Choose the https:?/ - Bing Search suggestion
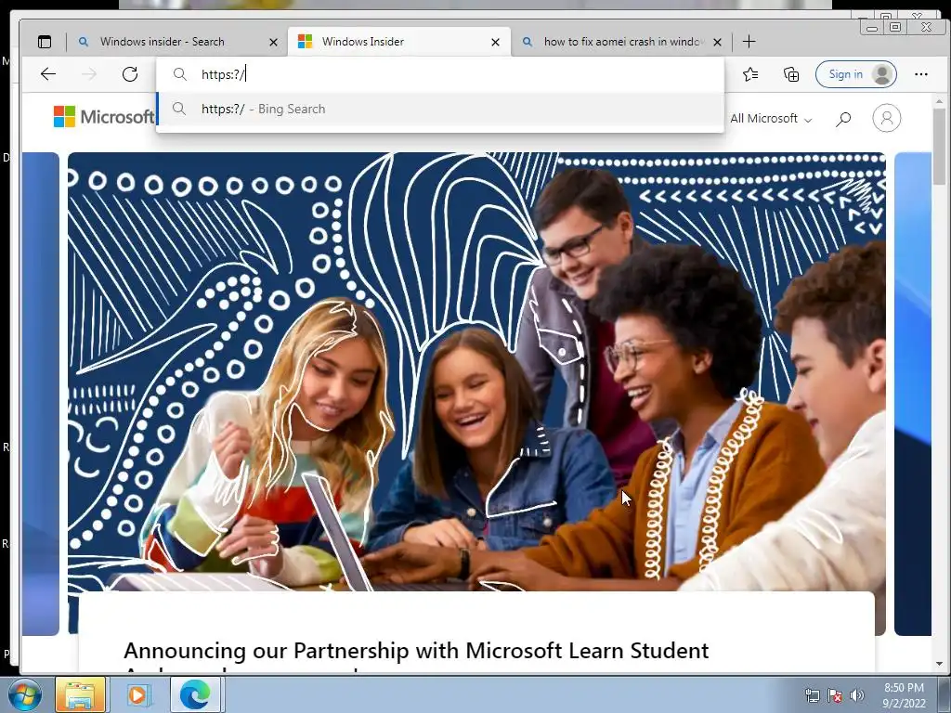This screenshot has height=713, width=951. [x=440, y=110]
